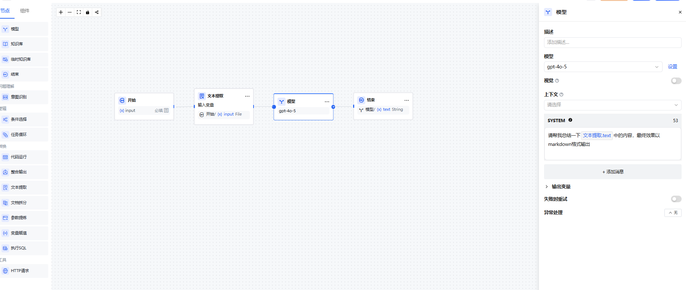Open the 异常处理 dropdown showing 无

tap(673, 213)
